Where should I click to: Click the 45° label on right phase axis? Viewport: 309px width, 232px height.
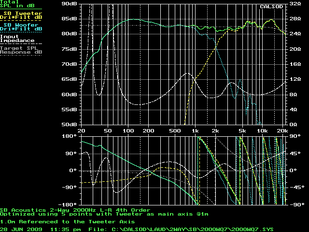click(295, 153)
